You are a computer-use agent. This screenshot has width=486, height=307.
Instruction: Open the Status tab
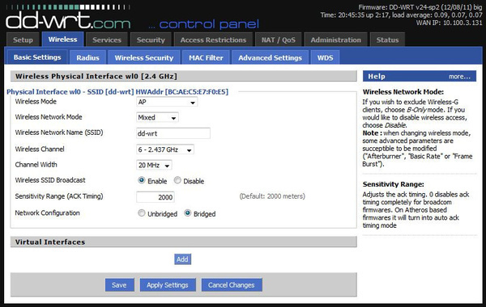click(387, 40)
